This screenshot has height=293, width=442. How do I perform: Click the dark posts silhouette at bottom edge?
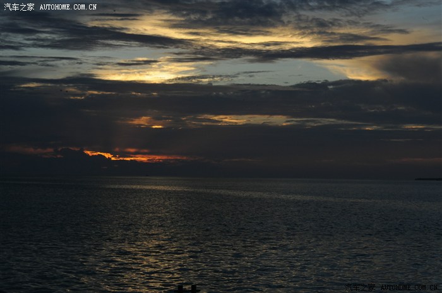[187, 288]
